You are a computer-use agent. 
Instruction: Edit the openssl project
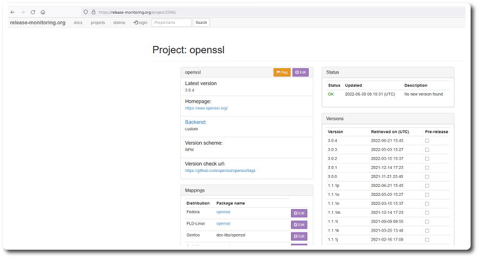[301, 72]
